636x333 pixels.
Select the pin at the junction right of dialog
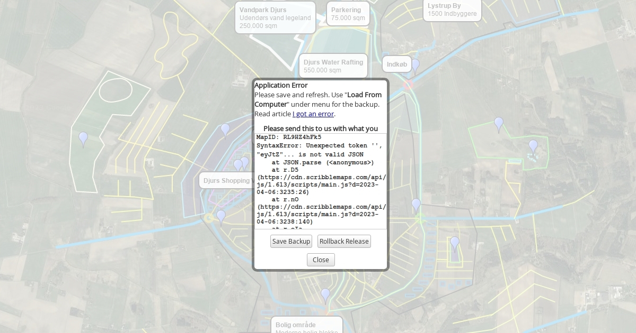[416, 205]
